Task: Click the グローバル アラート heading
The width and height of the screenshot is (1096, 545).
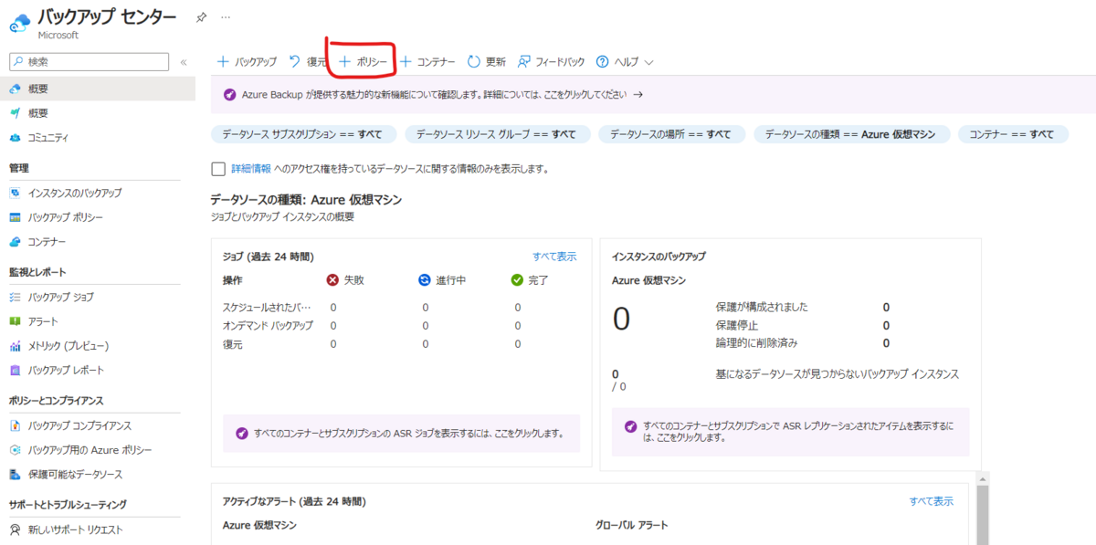Action: [x=632, y=525]
